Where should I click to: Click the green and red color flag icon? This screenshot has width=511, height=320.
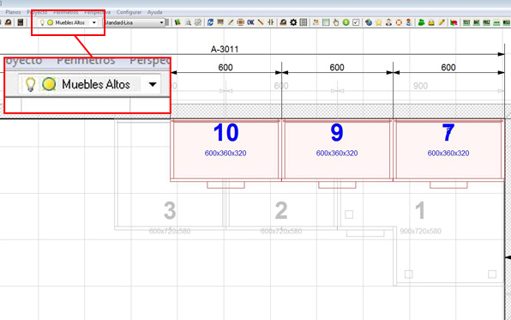pos(454,22)
